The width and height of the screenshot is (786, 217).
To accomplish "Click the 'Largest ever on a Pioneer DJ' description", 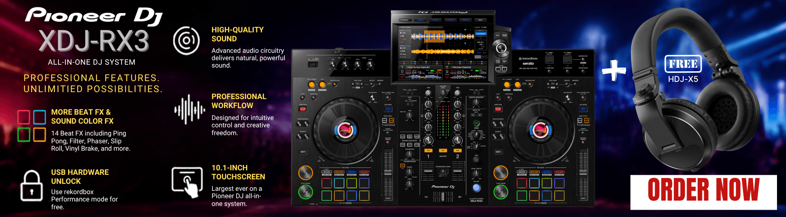I will coord(237,196).
